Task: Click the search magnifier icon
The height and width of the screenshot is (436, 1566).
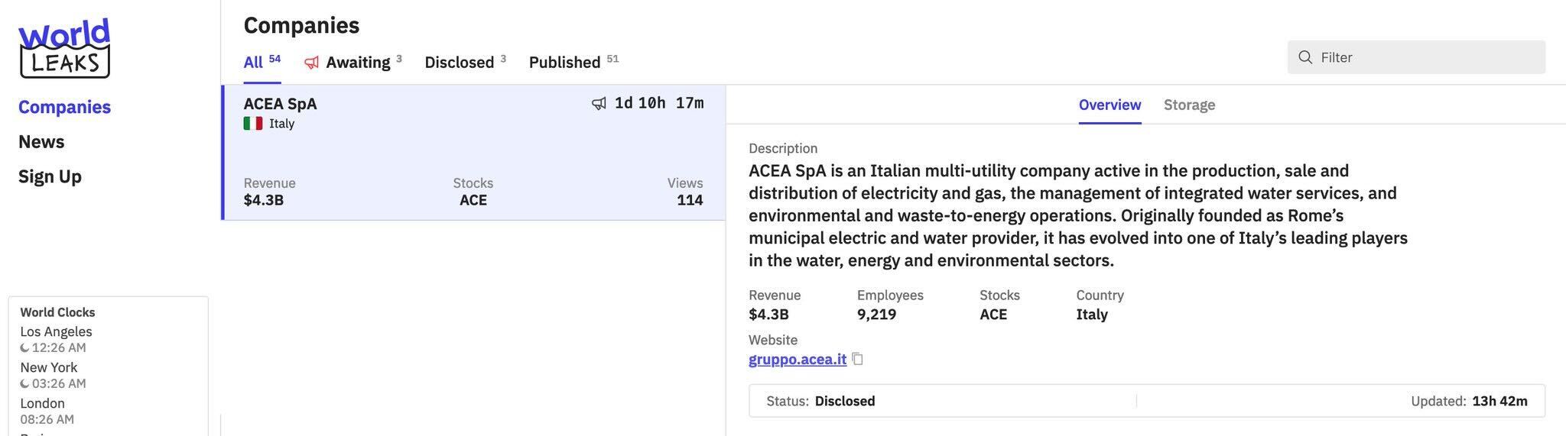Action: tap(1305, 57)
